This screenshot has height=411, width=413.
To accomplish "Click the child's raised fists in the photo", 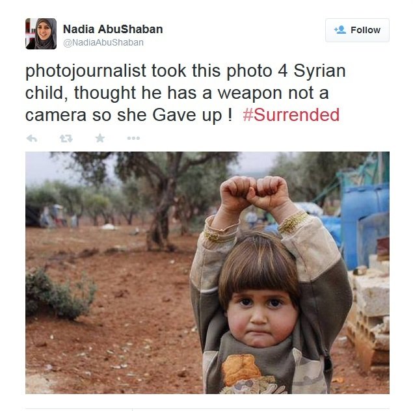I will pos(254,193).
